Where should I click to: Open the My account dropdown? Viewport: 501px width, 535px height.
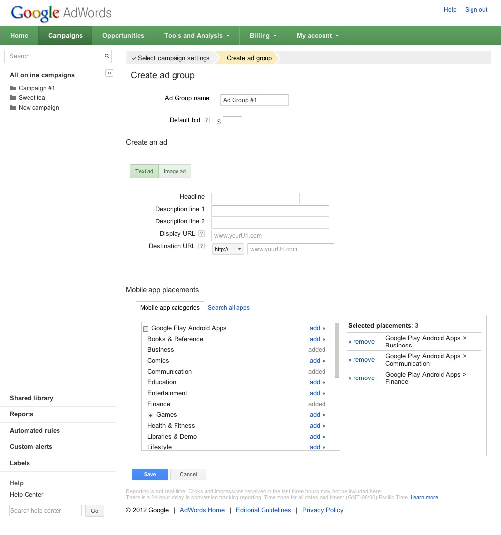tap(317, 35)
